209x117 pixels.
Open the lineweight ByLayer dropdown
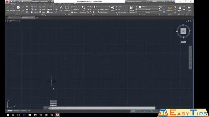tap(148, 9)
